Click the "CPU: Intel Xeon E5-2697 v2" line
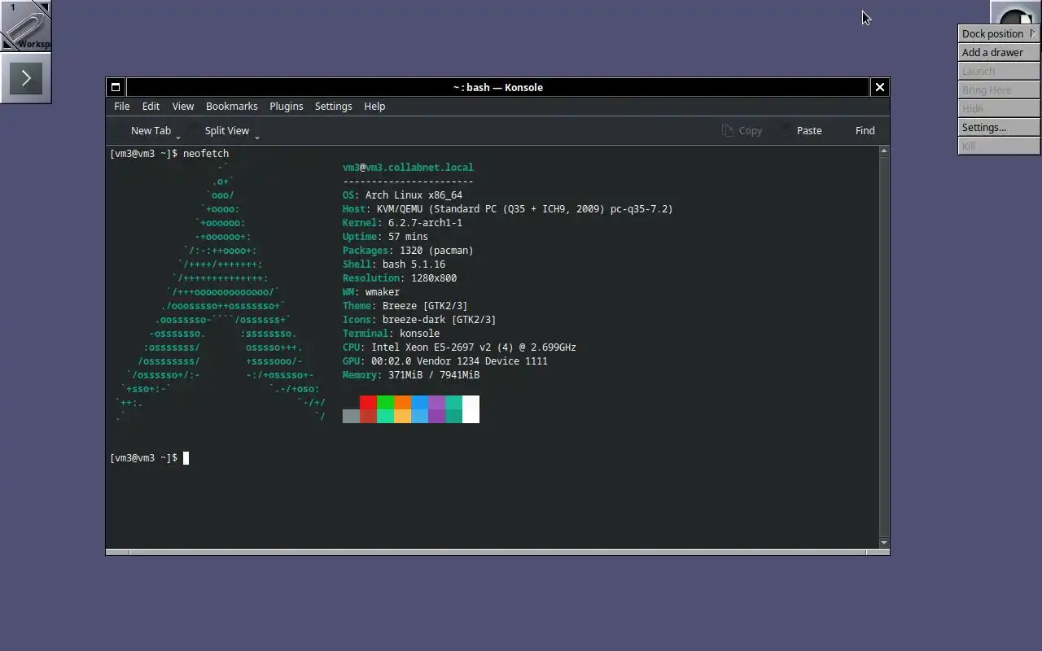The image size is (1042, 651). [459, 347]
